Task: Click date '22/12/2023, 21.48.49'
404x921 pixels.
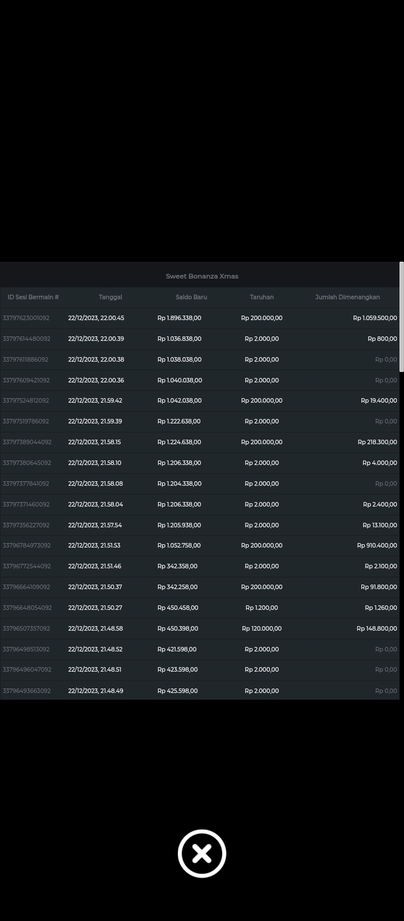Action: [95, 691]
